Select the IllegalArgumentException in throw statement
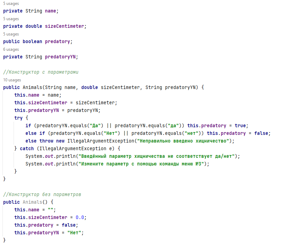This screenshot has width=286, height=251. (x=101, y=141)
